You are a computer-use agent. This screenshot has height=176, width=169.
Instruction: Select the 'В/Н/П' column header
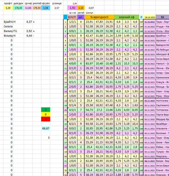click(72, 17)
